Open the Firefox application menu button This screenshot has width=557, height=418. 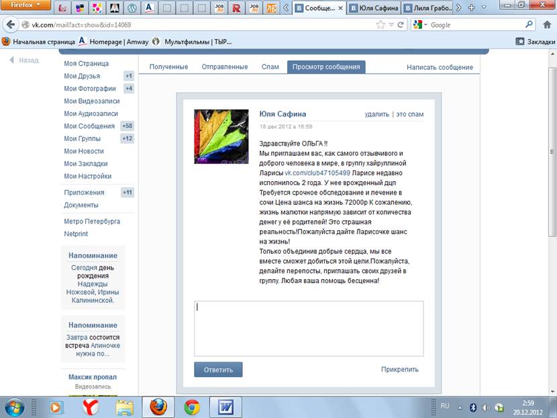click(25, 5)
